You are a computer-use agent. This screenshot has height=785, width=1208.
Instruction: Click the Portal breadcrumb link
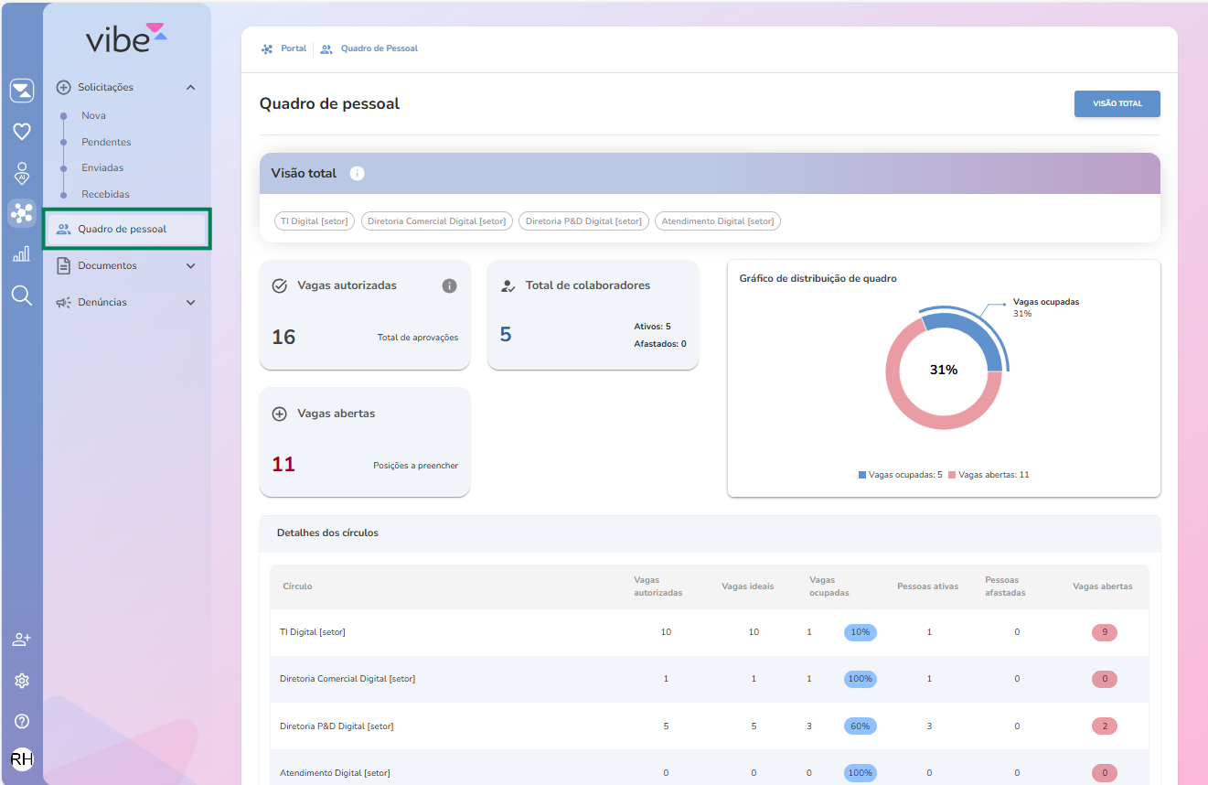(x=293, y=48)
